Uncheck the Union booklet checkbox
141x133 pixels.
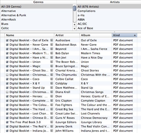pos(7,62)
